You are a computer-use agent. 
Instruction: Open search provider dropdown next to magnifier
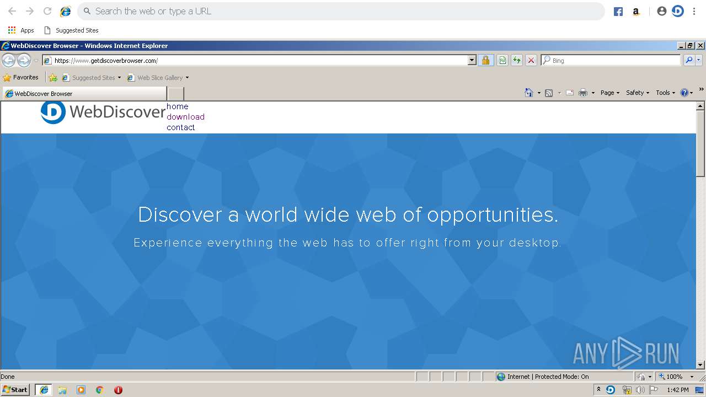click(x=699, y=60)
